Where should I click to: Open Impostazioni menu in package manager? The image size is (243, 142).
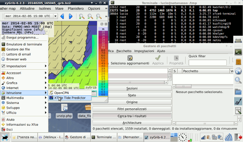pos(144,51)
